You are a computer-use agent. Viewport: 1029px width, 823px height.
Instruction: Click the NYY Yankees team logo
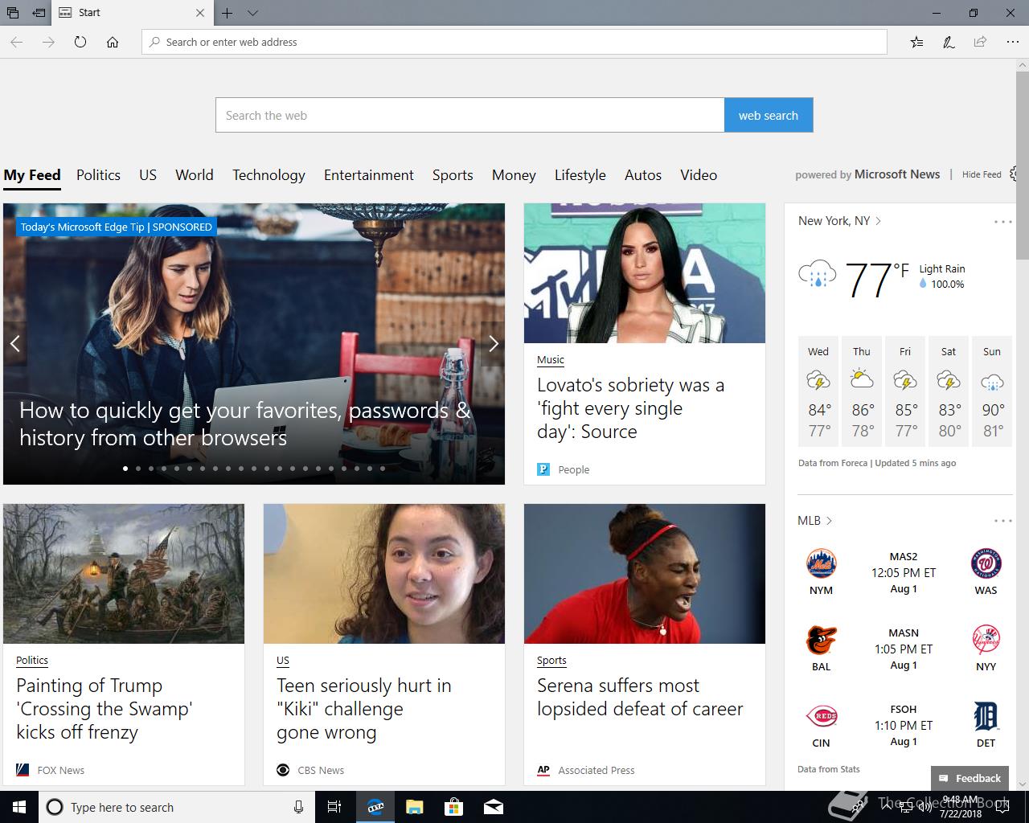coord(986,640)
